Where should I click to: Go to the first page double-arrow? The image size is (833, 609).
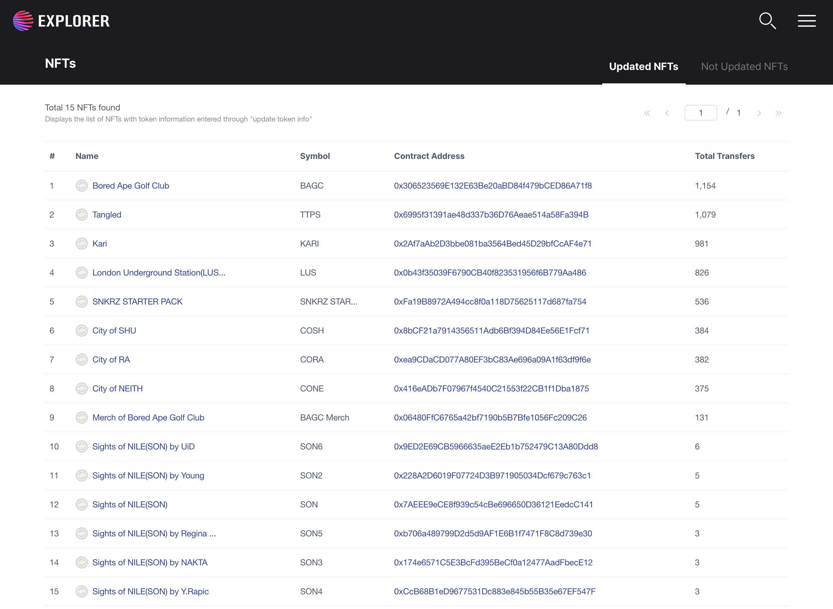tap(647, 113)
